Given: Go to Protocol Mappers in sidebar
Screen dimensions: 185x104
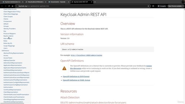Looking at the screenshot, I should (10, 34).
